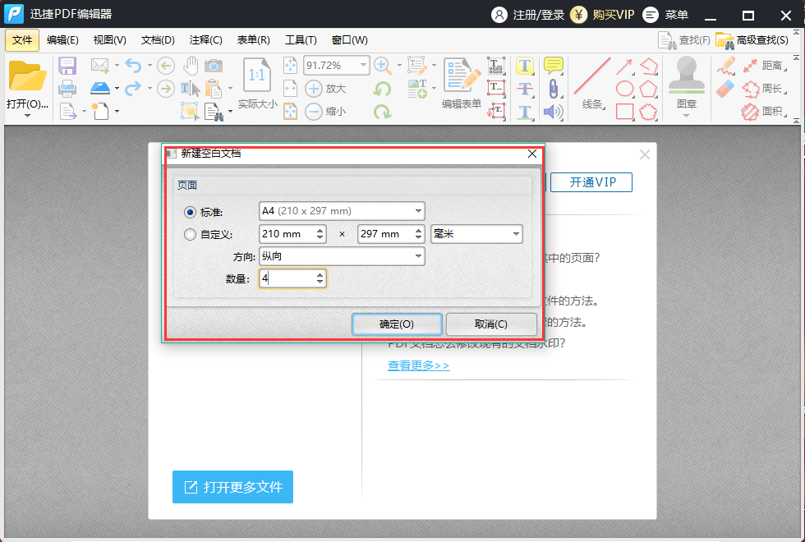Expand the stamp dropdown arrow
805x542 pixels.
pos(687,116)
